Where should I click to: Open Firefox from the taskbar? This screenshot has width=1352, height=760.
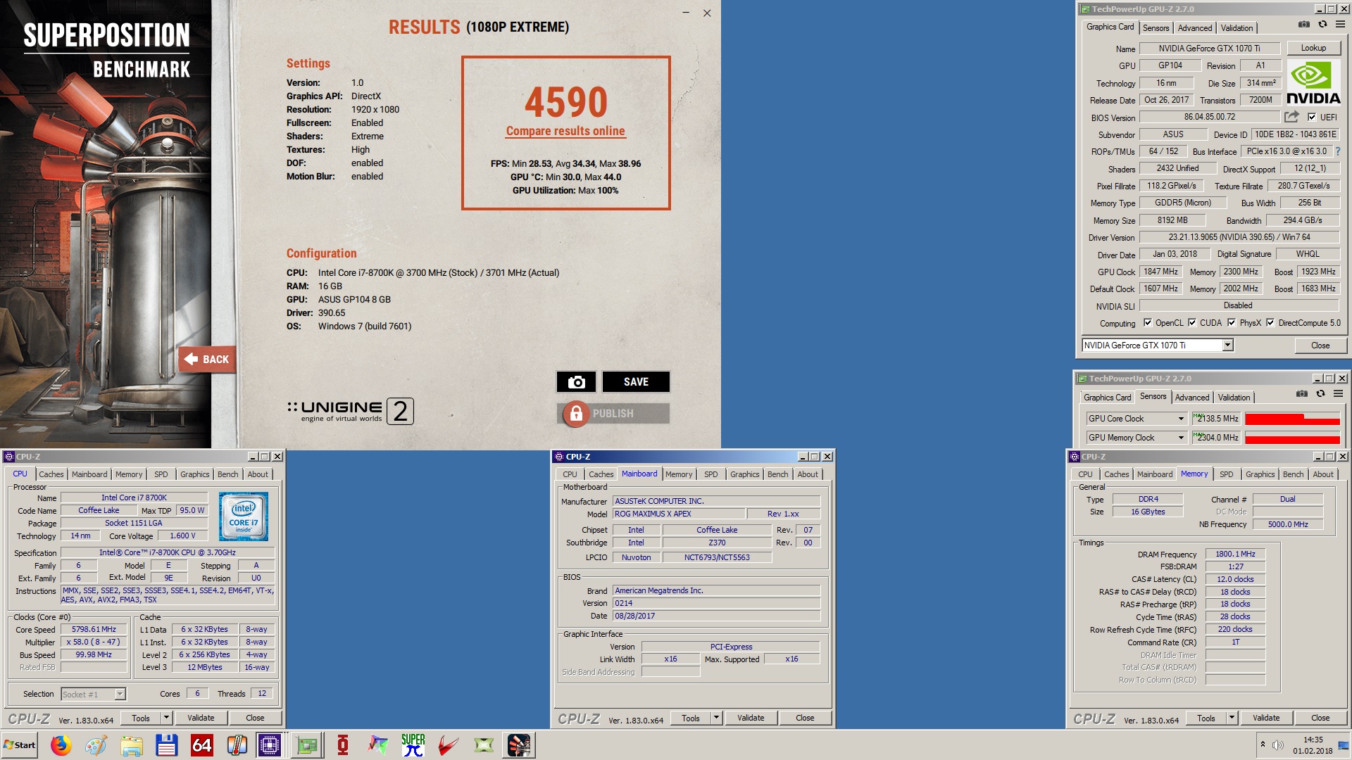coord(61,745)
